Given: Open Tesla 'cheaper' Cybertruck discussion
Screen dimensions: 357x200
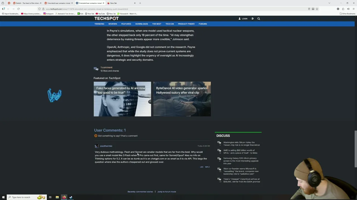Looking at the screenshot, I should pos(242,180).
